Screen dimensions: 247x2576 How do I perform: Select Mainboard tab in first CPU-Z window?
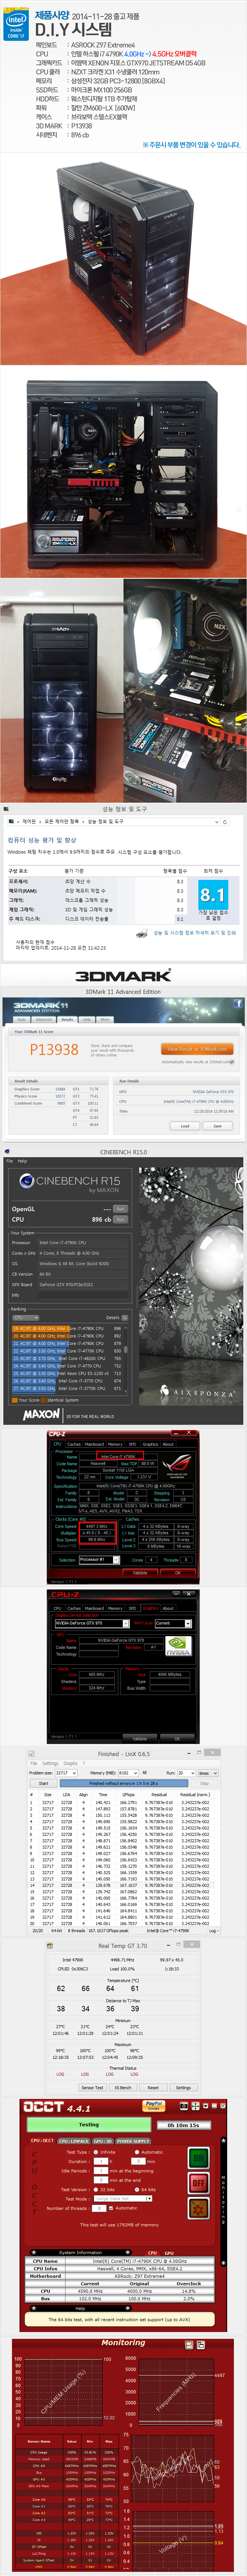[94, 1444]
